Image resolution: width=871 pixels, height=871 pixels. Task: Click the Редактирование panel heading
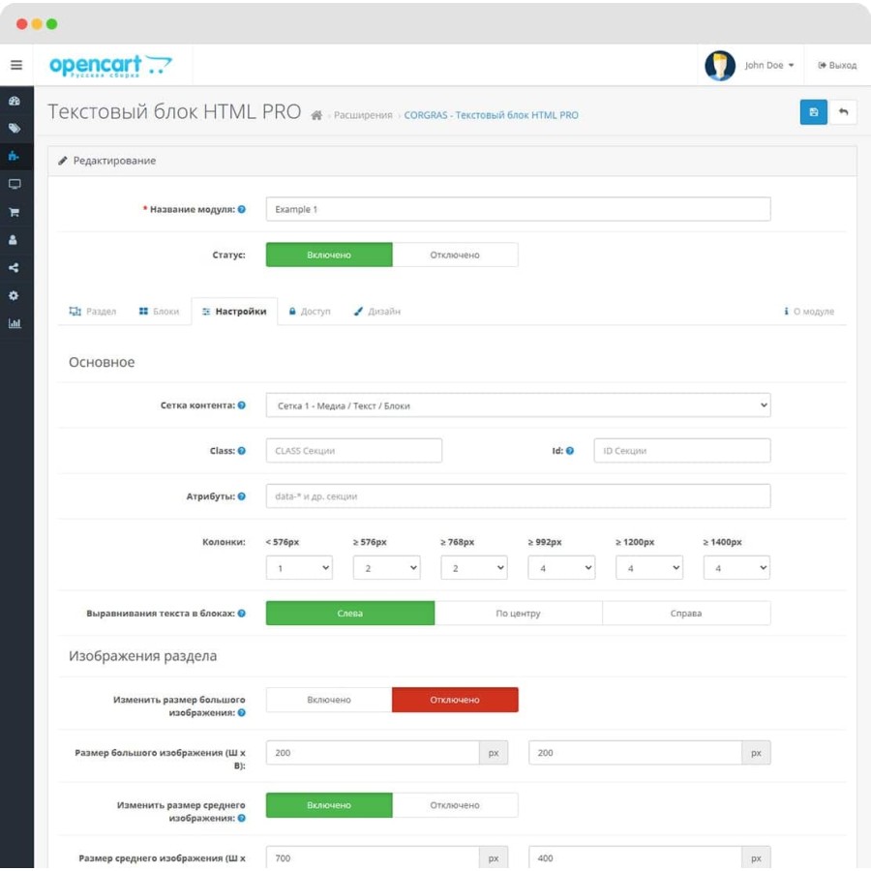click(x=452, y=161)
